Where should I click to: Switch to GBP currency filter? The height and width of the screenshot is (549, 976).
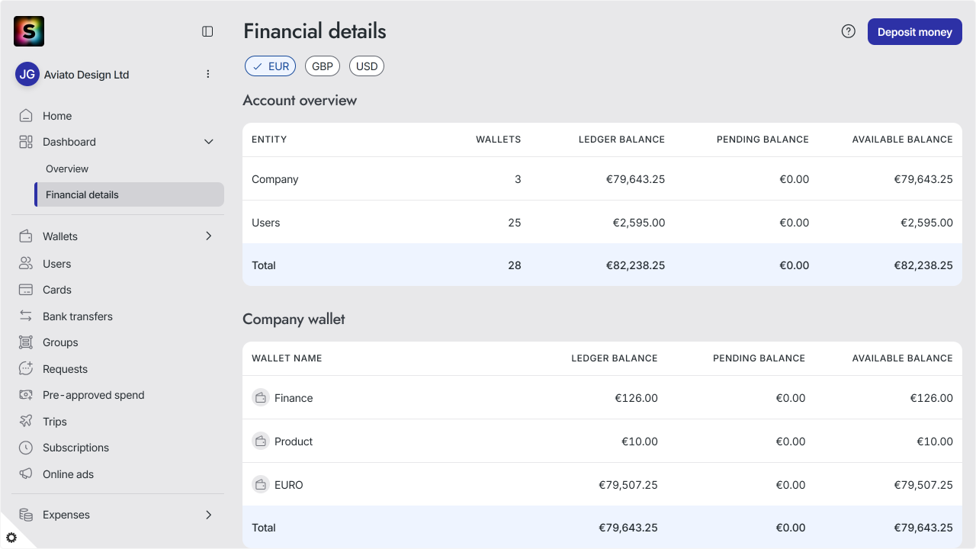point(323,66)
